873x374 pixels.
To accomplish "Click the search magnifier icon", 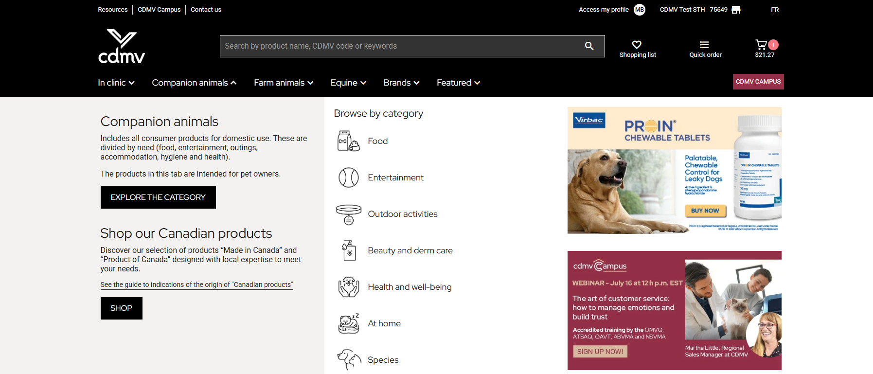I will coord(589,46).
